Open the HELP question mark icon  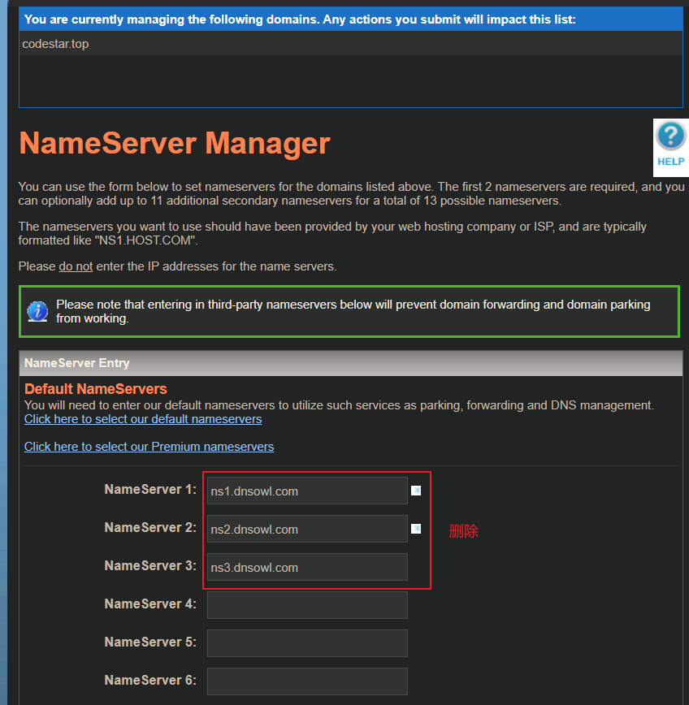[x=670, y=136]
